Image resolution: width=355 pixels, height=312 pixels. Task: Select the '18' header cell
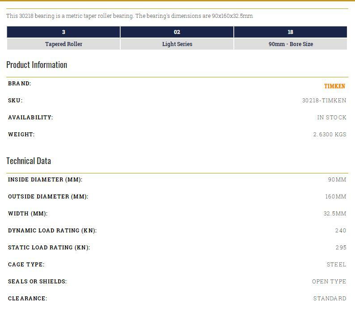291,32
